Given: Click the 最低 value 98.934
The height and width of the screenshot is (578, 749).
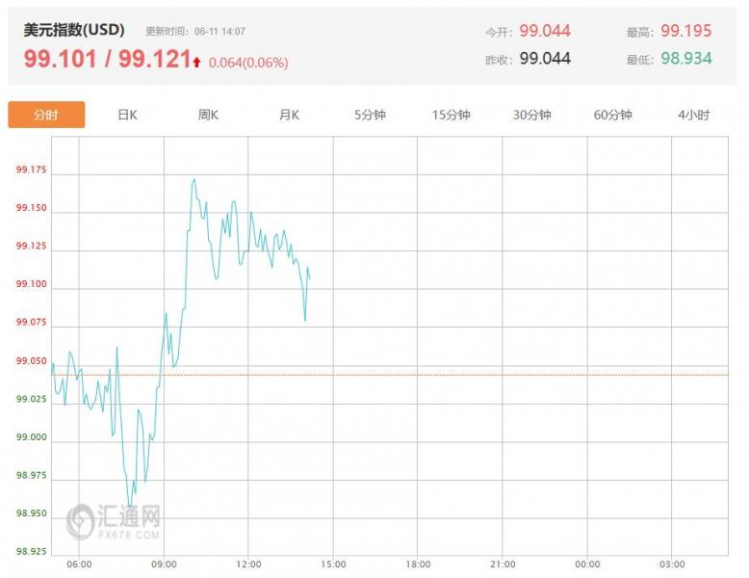Looking at the screenshot, I should 686,59.
